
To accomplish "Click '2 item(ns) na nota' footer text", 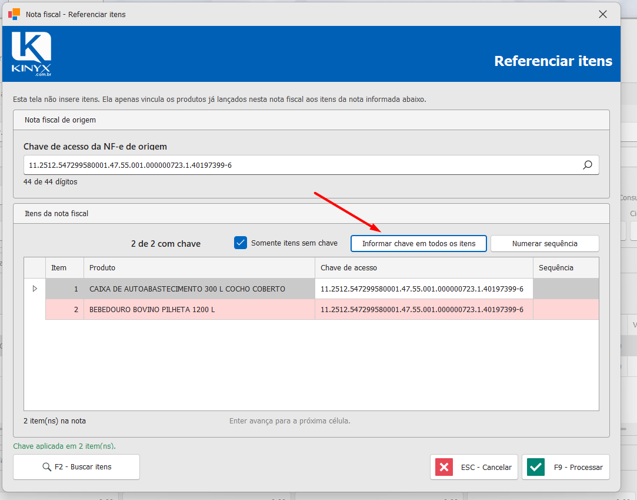I will pyautogui.click(x=55, y=420).
